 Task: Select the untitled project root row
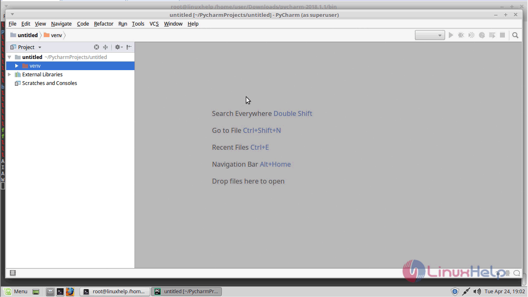point(70,57)
